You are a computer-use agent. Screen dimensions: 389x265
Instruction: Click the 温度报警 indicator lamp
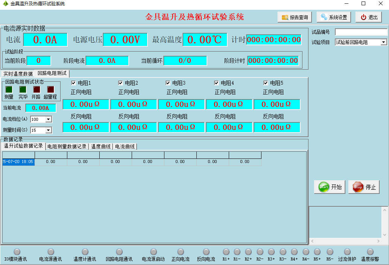point(370,252)
